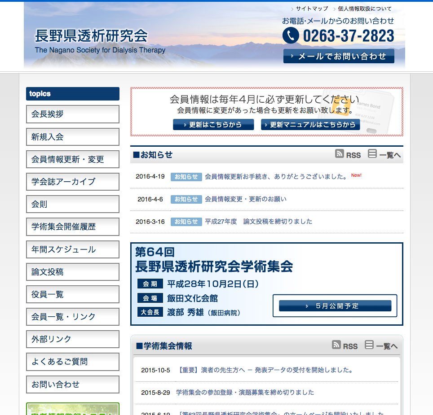The width and height of the screenshot is (433, 415).
Task: Click the 第64回 長野県透析研究会学術集会 banner title
Action: (x=214, y=260)
